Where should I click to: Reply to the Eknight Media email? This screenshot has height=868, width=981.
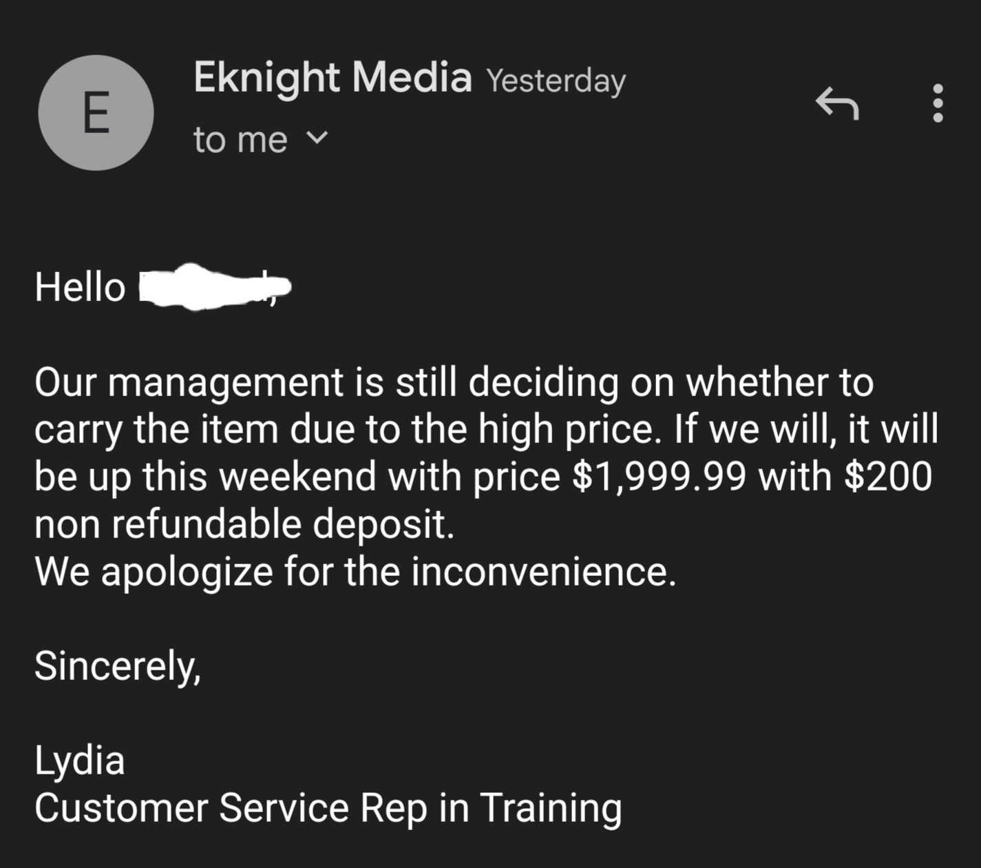pos(837,103)
